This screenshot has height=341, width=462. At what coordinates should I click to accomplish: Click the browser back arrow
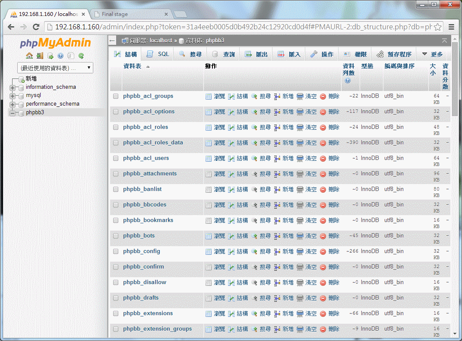tap(11, 27)
